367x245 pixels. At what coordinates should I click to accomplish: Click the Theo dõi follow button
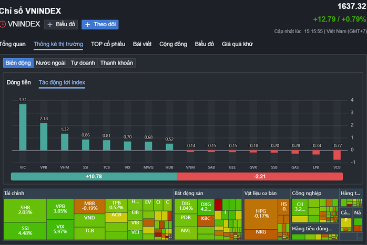point(100,24)
